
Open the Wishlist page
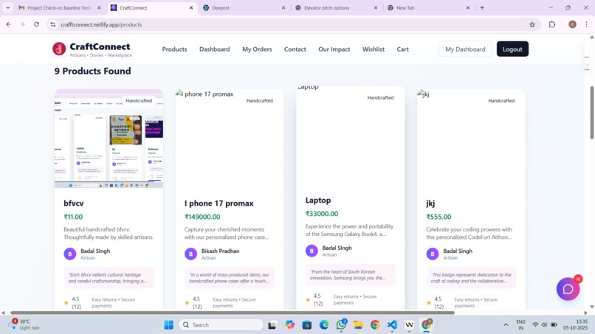pyautogui.click(x=374, y=49)
